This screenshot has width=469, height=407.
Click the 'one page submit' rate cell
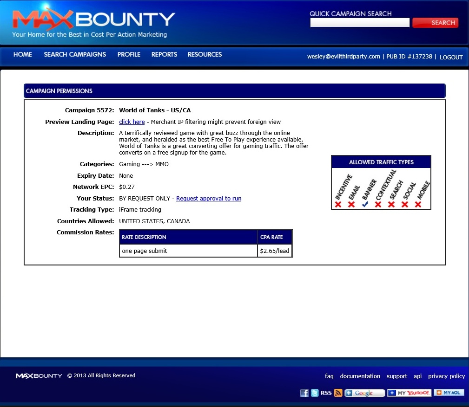188,251
